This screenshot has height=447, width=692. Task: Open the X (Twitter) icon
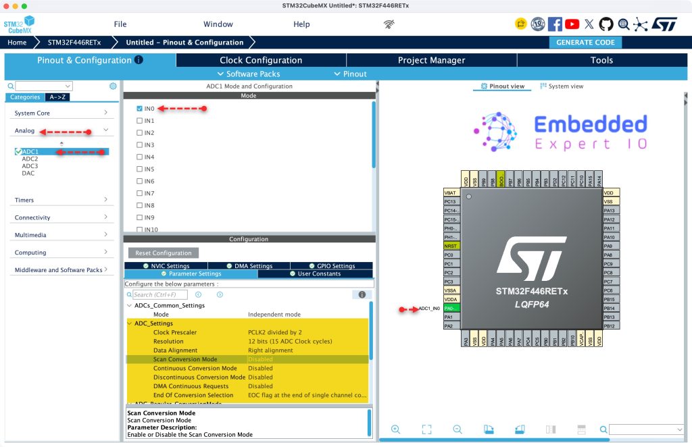point(589,24)
